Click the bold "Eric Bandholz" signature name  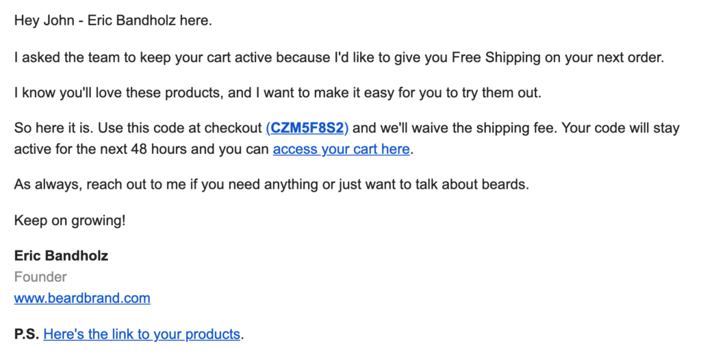(61, 256)
